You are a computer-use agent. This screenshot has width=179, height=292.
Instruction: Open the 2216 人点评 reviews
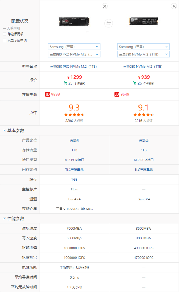click(x=143, y=121)
